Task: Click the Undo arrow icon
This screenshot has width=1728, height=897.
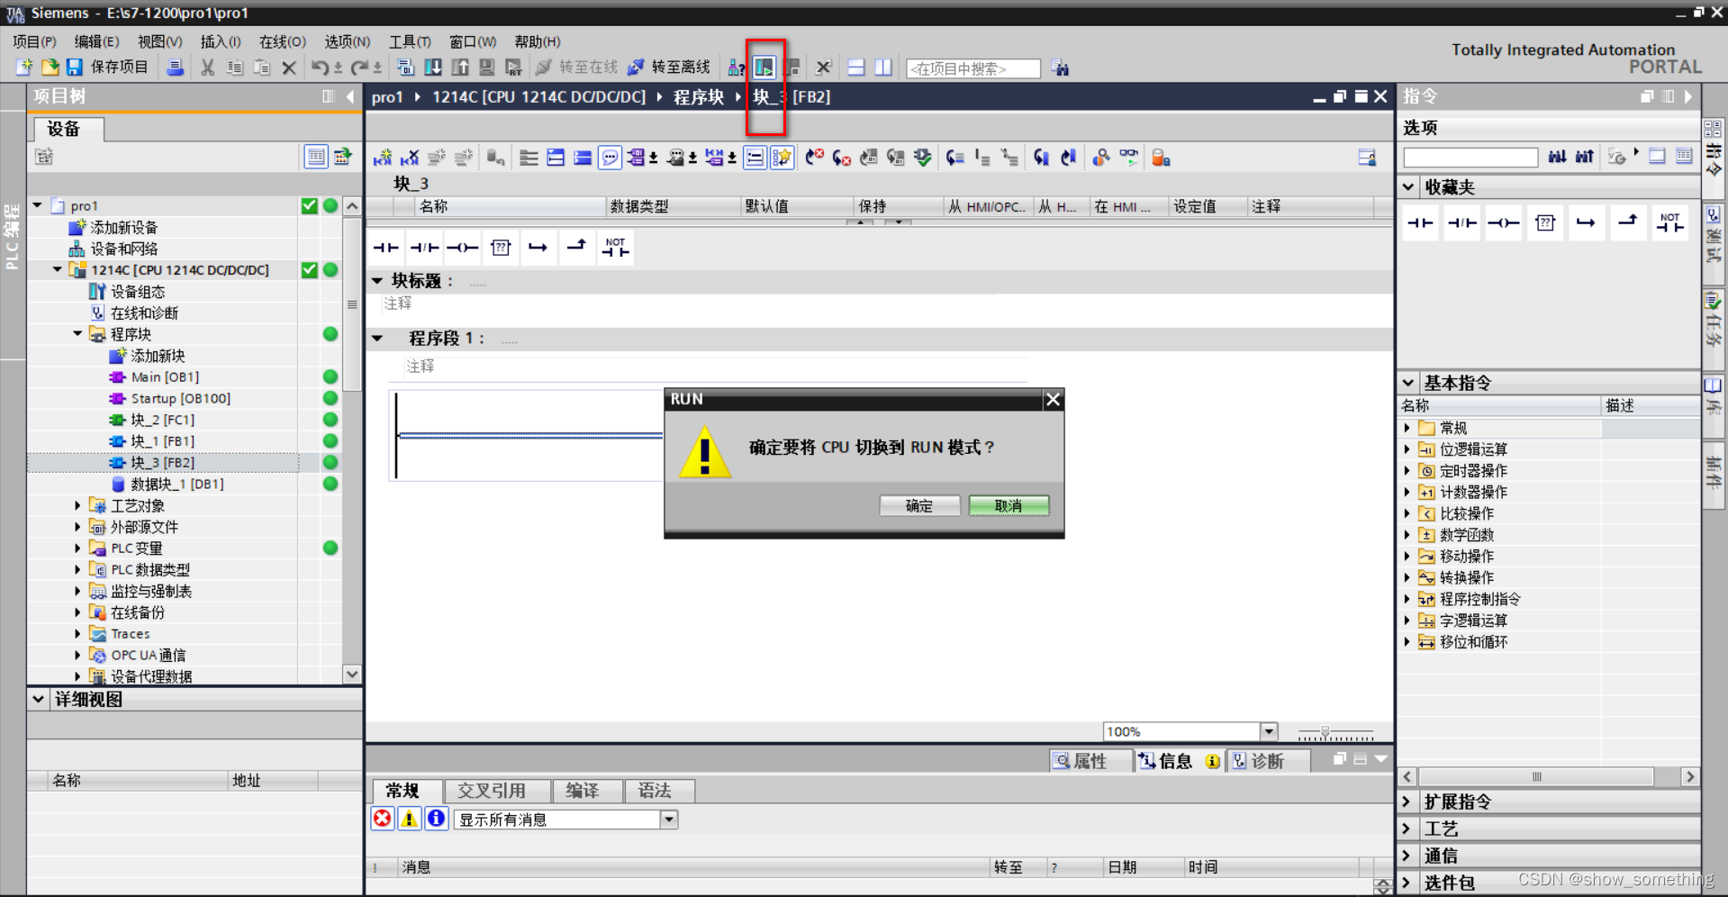Action: [x=320, y=68]
